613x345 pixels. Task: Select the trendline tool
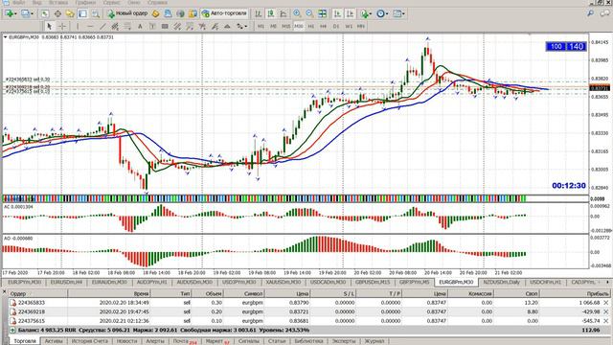pos(102,26)
